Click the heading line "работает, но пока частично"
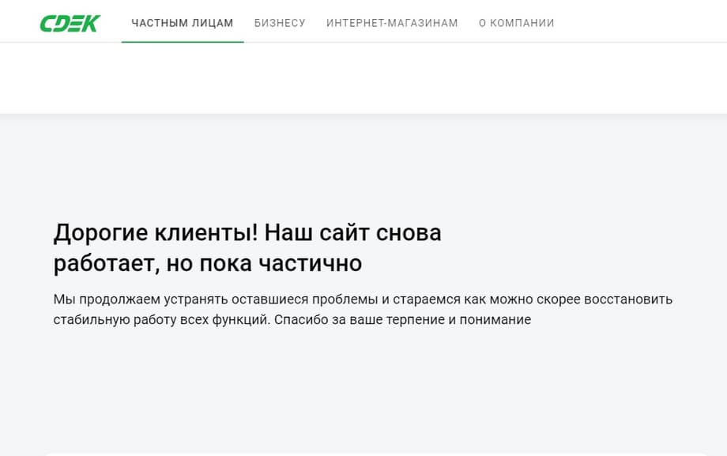 click(207, 263)
